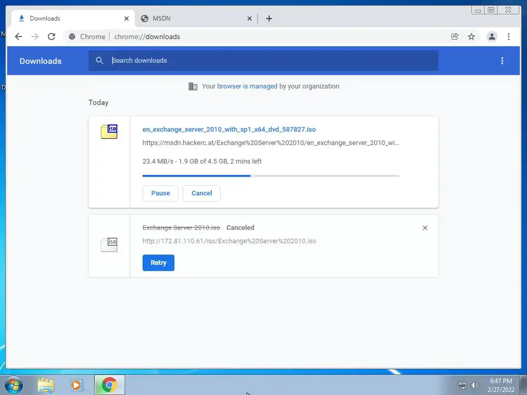Click the Chrome taskbar icon
527x395 pixels.
click(109, 385)
